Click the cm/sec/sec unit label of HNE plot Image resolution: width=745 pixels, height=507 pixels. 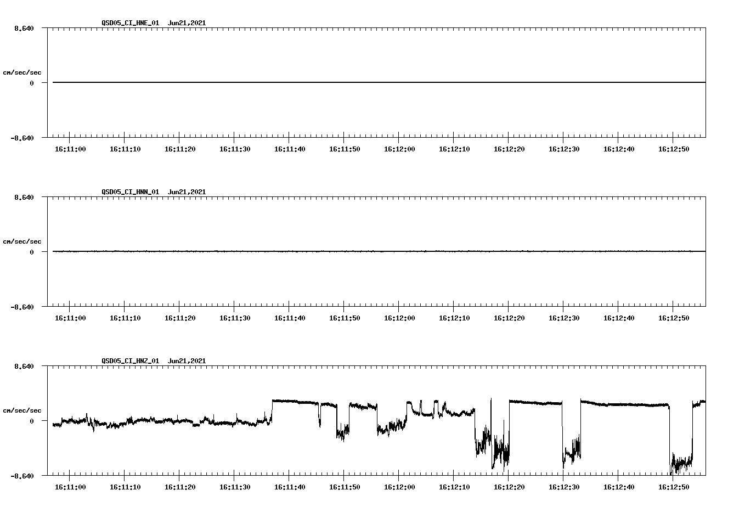22,72
